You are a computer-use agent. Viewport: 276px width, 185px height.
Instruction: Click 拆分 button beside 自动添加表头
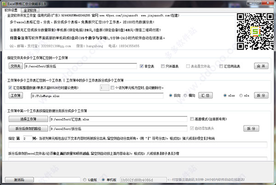(x=251, y=129)
